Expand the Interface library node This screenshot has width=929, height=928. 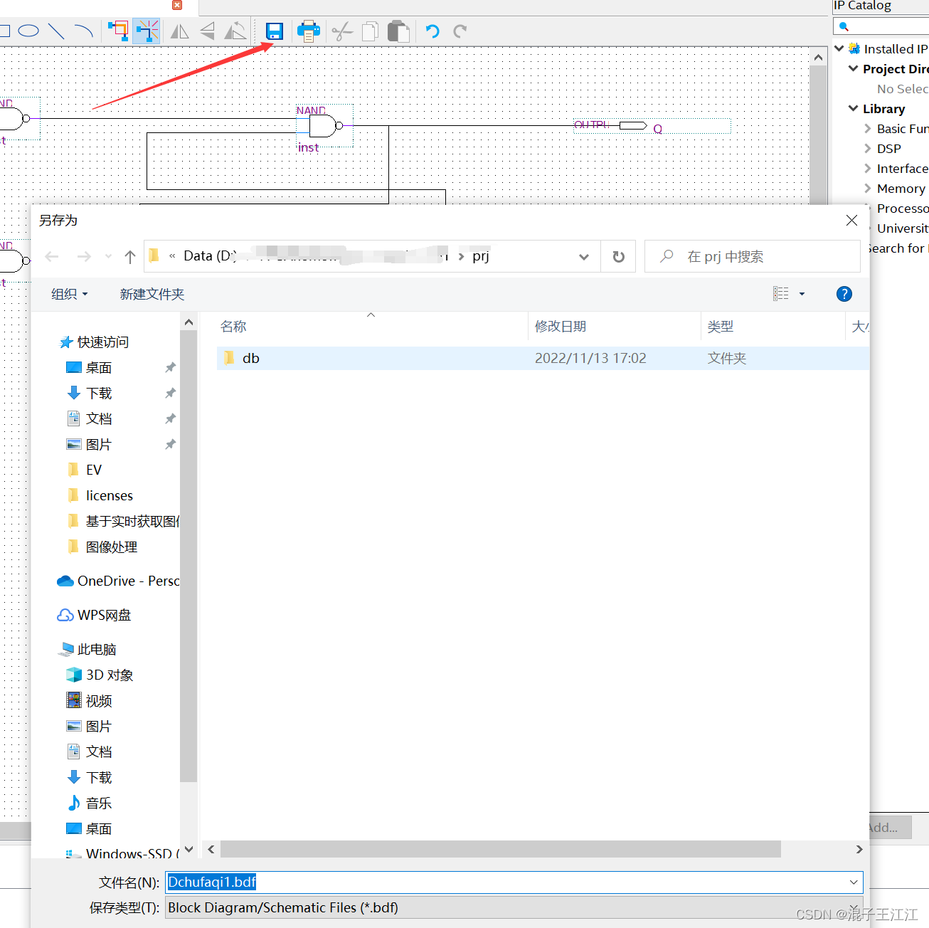[867, 169]
